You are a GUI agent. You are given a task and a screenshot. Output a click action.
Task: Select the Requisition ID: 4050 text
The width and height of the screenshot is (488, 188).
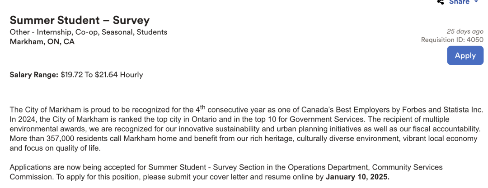[x=452, y=40]
